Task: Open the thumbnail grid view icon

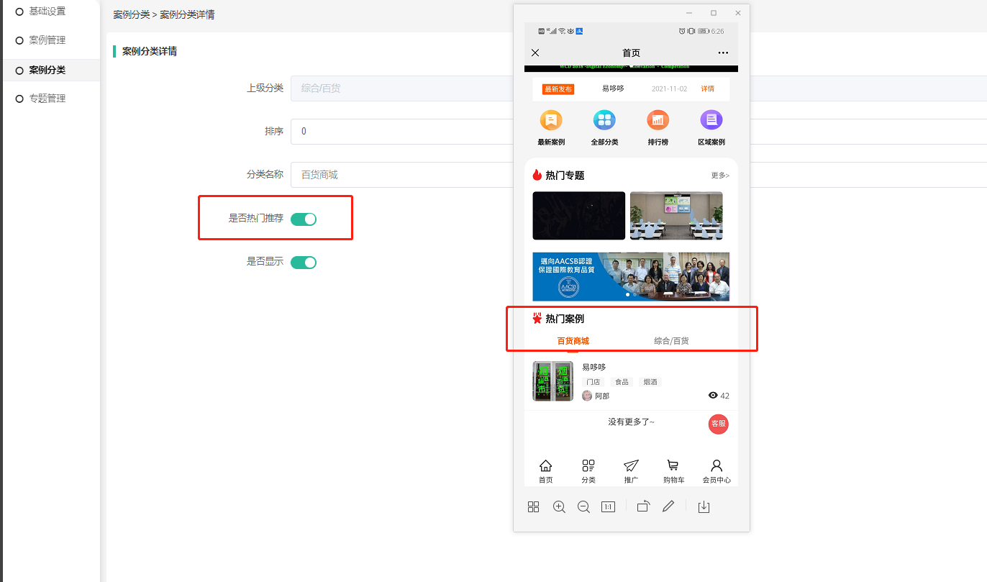Action: pyautogui.click(x=533, y=506)
